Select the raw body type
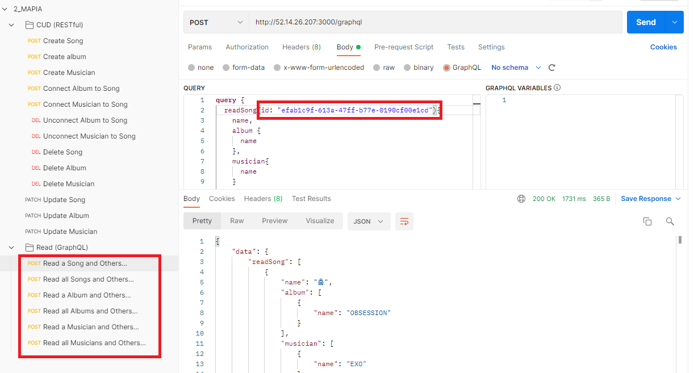694x373 pixels. tap(384, 68)
